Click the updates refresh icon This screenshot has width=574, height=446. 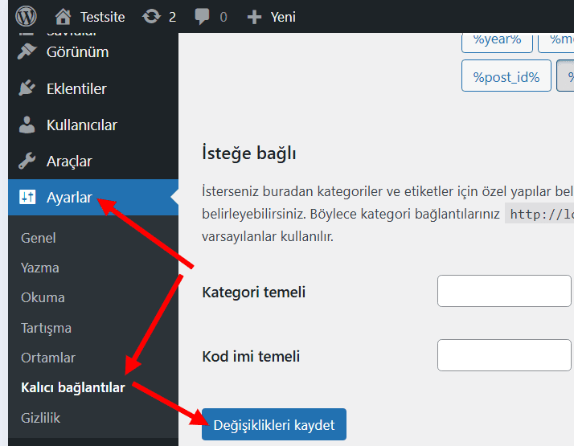(x=152, y=17)
